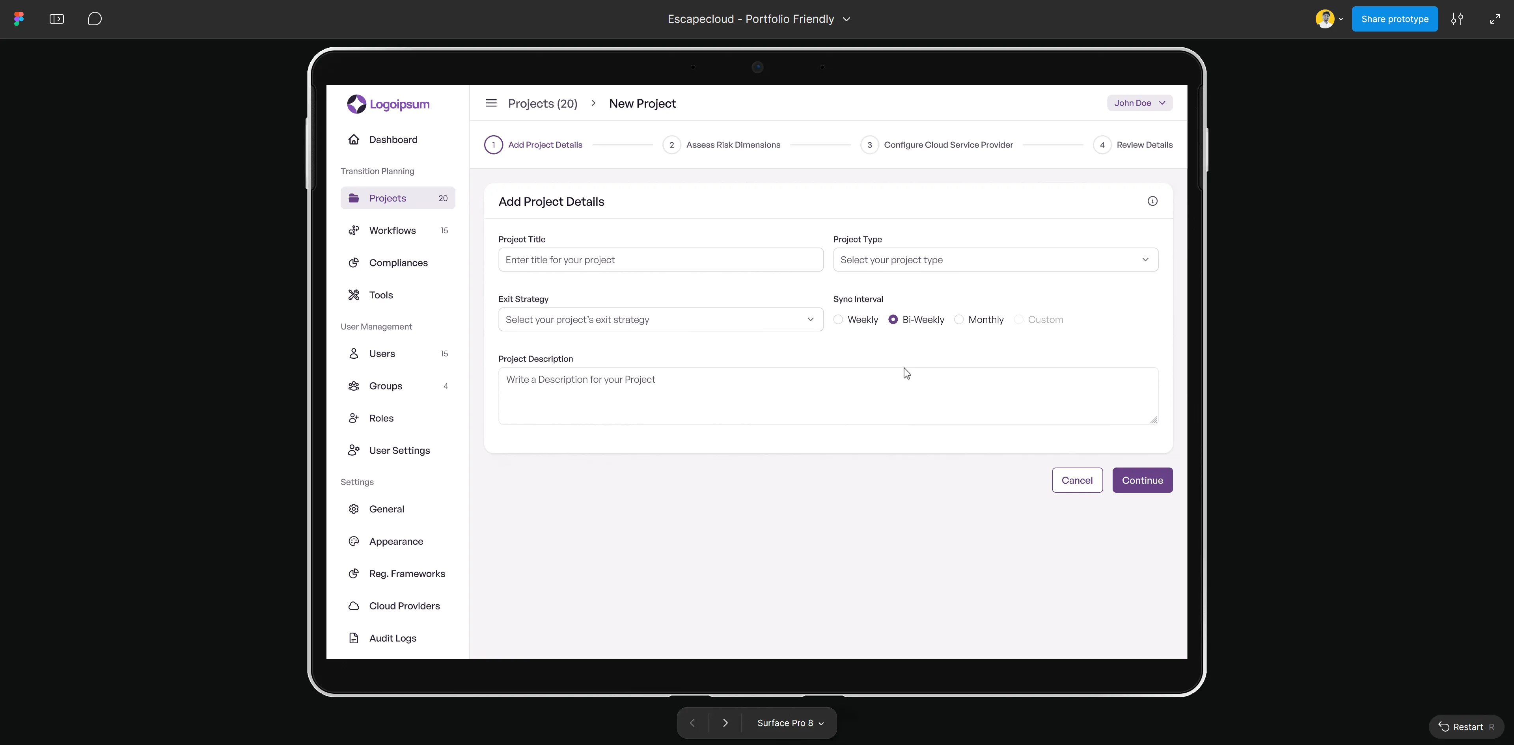Image resolution: width=1514 pixels, height=745 pixels.
Task: Open the Figma main menu logo
Action: (x=19, y=19)
